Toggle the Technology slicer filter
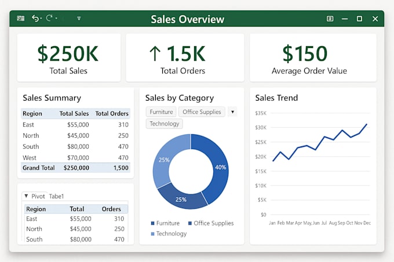This screenshot has height=262, width=394. point(165,124)
